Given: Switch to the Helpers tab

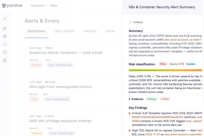Looking at the screenshot, I should (x=90, y=31).
